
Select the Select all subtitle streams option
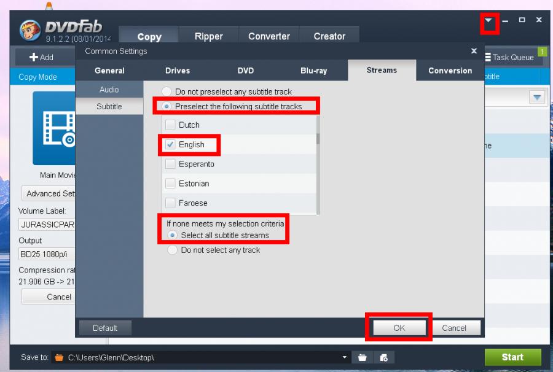click(172, 235)
